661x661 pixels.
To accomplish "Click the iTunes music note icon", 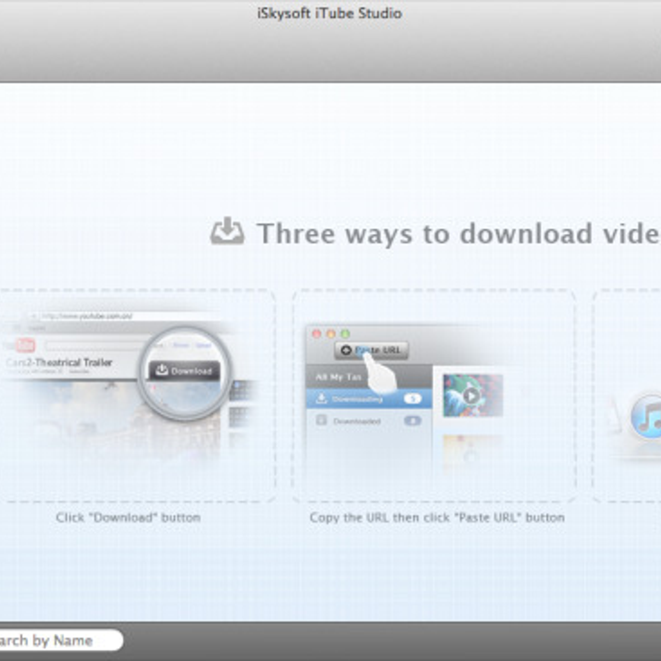I will pos(647,416).
